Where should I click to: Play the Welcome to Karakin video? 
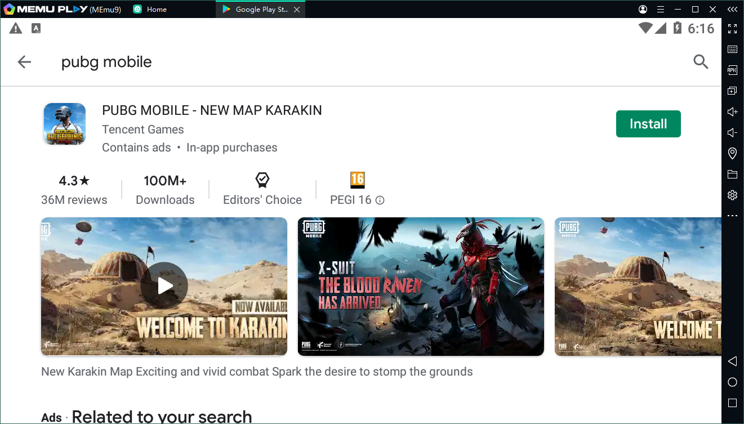click(x=164, y=286)
